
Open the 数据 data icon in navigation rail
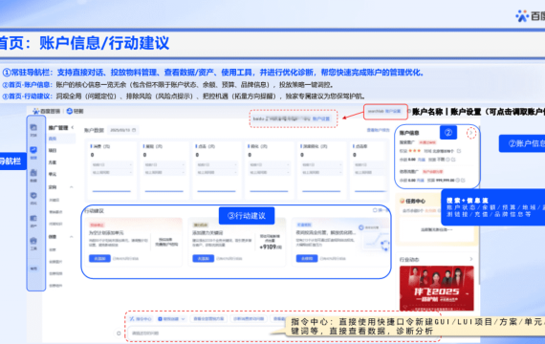pos(33,173)
